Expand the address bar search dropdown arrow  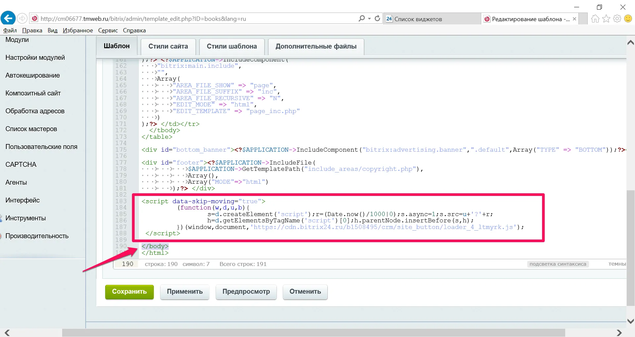pyautogui.click(x=369, y=19)
